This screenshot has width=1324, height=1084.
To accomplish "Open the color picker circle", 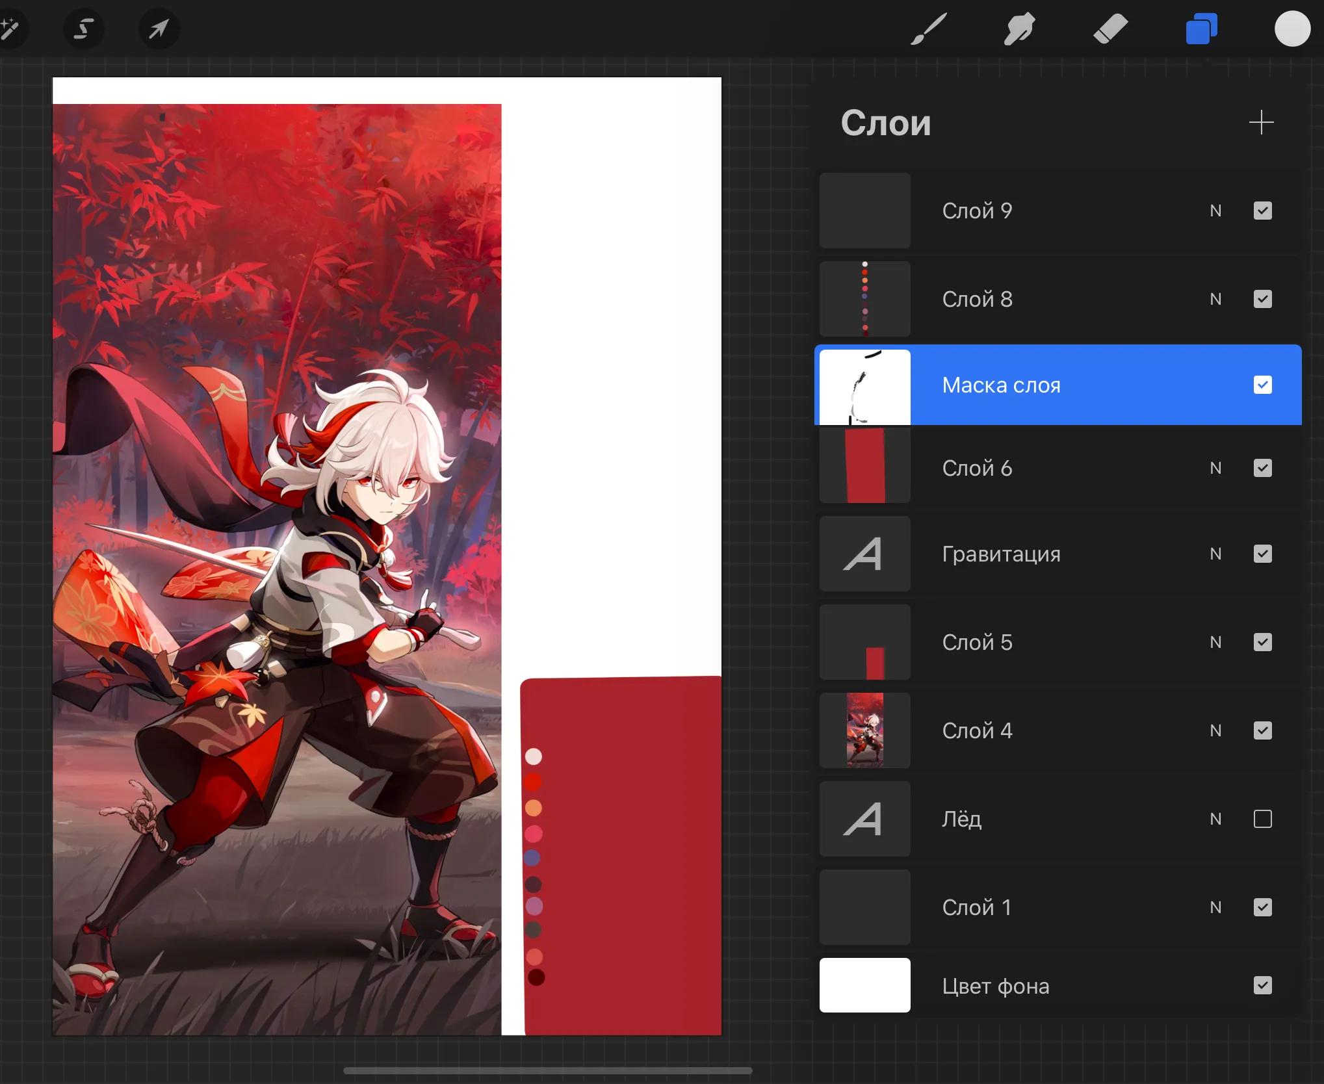I will pos(1292,29).
